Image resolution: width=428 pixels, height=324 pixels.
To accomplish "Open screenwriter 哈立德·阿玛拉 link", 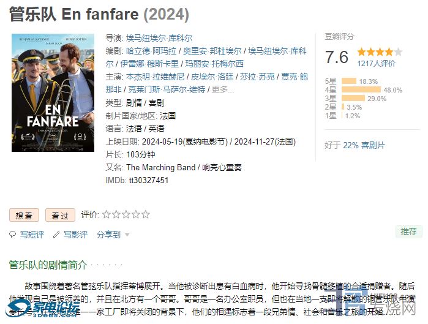I will coord(151,51).
